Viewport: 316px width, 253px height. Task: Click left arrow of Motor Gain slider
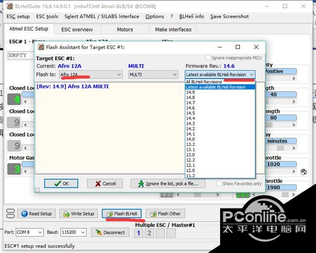[25, 171]
